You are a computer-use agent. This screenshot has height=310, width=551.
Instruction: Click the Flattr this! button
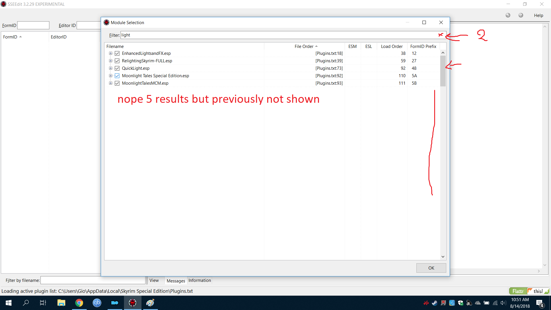[529, 291]
